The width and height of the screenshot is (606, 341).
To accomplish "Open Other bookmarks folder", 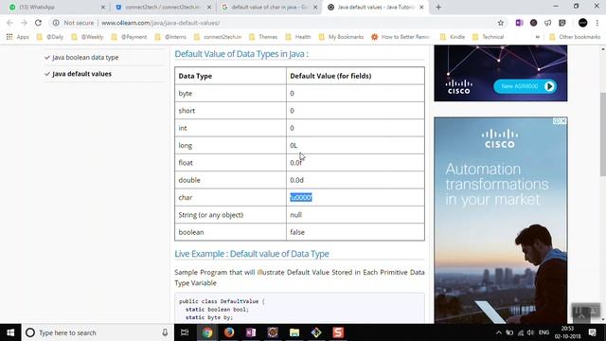I will pyautogui.click(x=575, y=37).
